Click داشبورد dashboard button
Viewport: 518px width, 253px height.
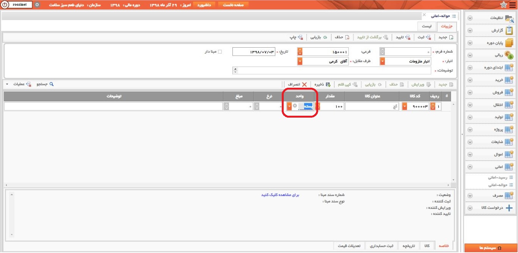pos(205,5)
